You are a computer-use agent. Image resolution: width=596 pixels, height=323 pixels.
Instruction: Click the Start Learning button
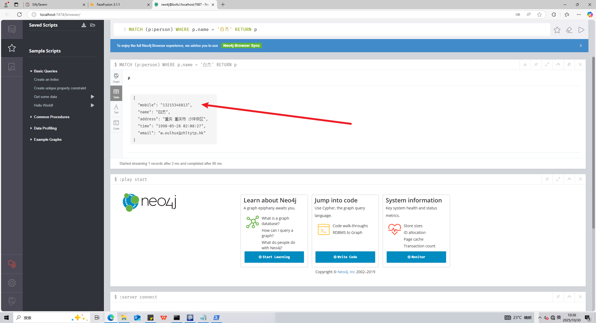(274, 257)
